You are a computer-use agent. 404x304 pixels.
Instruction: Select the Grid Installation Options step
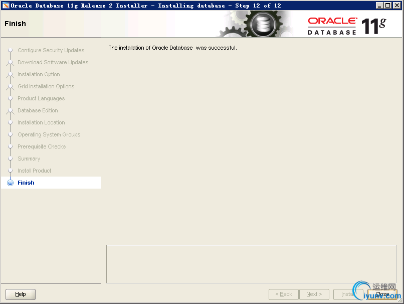[x=46, y=86]
